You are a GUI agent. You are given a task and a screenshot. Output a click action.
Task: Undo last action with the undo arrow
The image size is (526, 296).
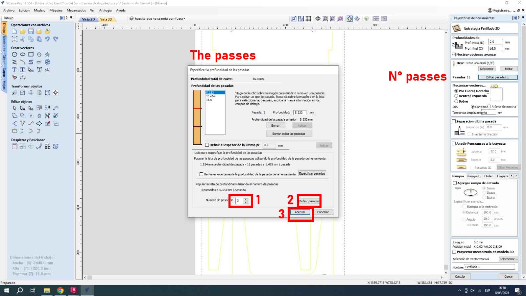[x=47, y=39]
